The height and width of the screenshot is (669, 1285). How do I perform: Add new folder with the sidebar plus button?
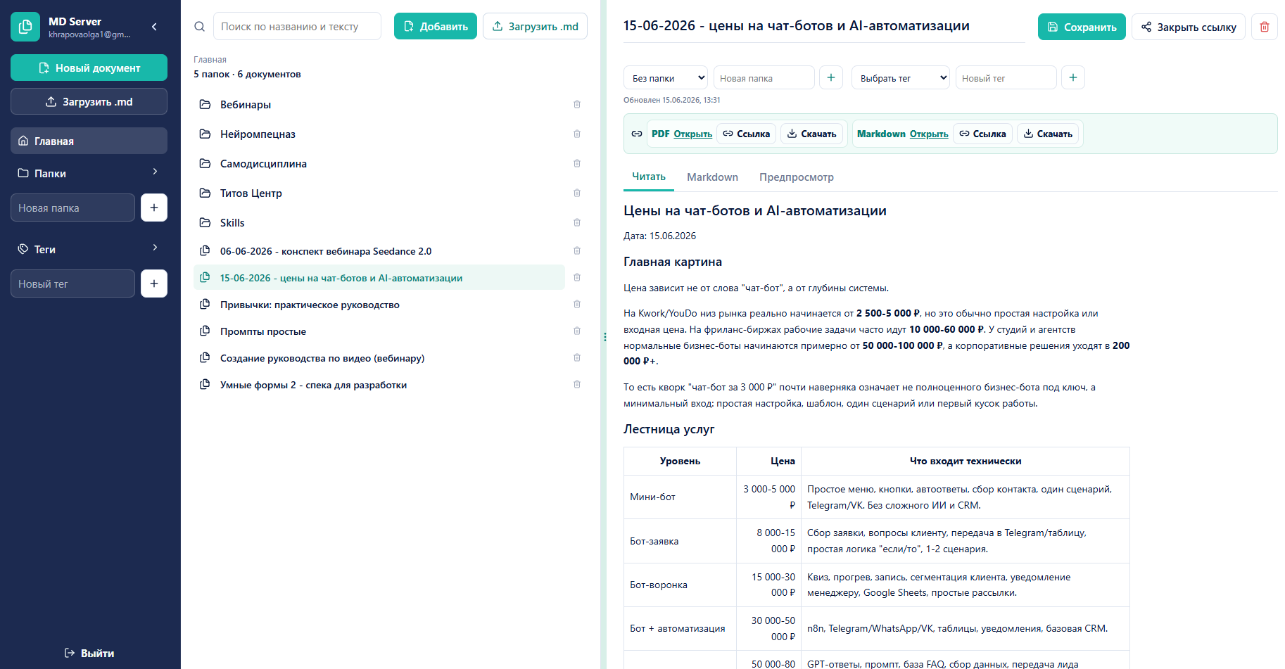(x=154, y=208)
